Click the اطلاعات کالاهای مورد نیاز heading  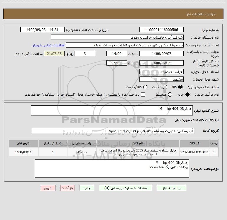tap(197, 120)
